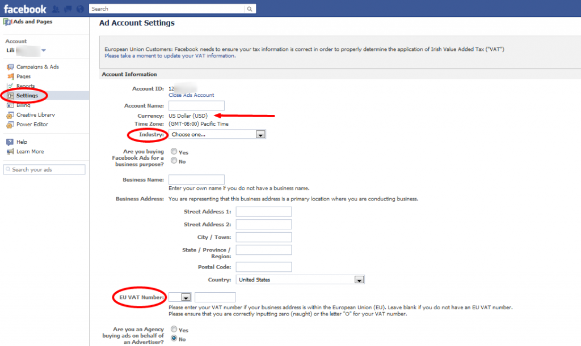Open Settings in sidebar
581x346 pixels.
point(27,96)
